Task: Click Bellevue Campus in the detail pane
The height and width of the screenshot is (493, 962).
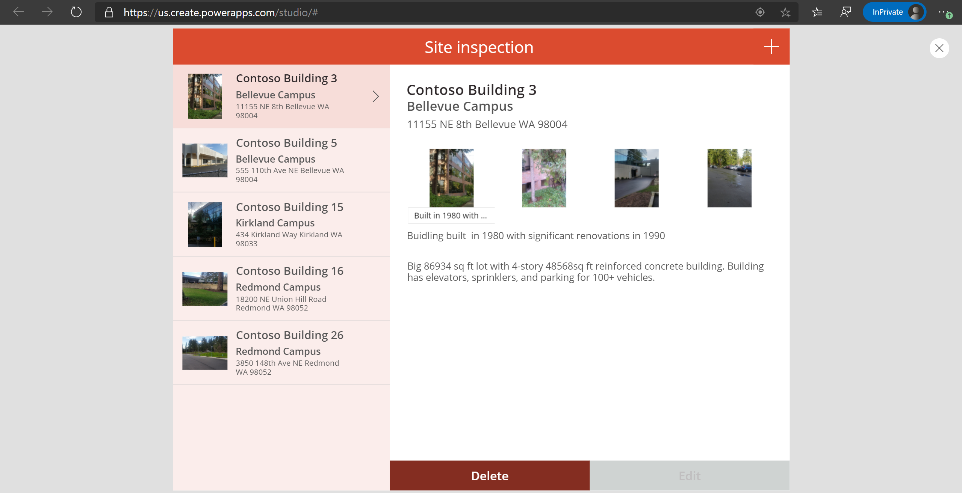Action: pyautogui.click(x=460, y=106)
